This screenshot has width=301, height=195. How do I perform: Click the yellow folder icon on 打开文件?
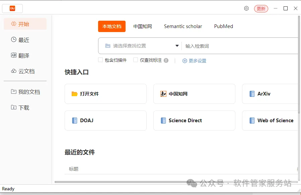tap(74, 94)
